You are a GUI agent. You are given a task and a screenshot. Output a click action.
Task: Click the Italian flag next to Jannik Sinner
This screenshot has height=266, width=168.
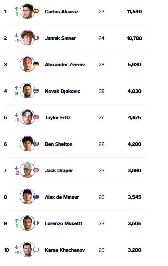(36, 38)
